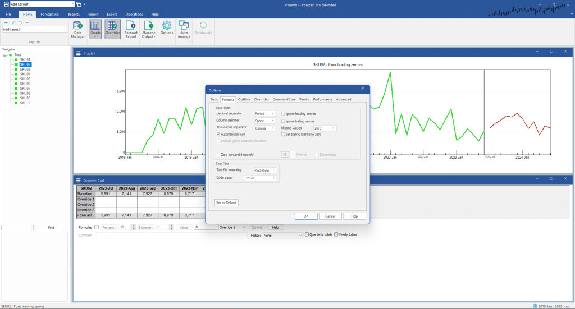Click the minus icon to remove the layout
The width and height of the screenshot is (575, 309).
[27, 22]
